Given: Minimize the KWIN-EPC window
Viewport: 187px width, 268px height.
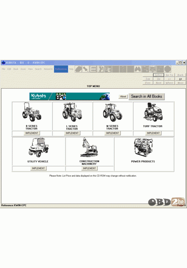Looking at the screenshot, I should (177, 63).
